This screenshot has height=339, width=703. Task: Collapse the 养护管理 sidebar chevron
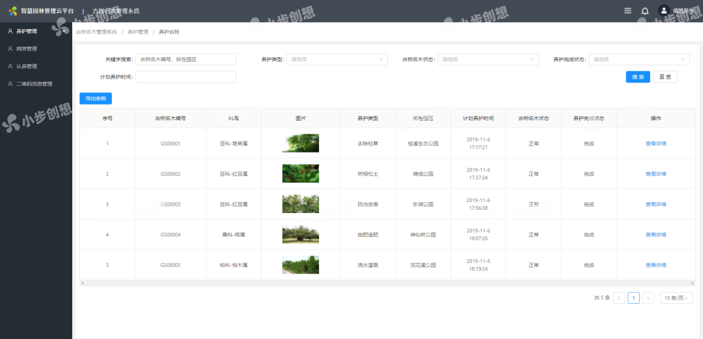point(64,31)
